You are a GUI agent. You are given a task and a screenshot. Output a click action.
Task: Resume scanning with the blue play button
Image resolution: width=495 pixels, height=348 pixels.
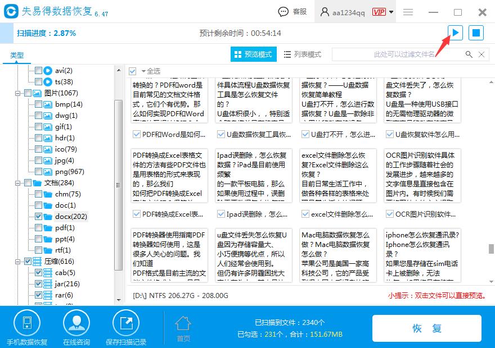pos(454,33)
